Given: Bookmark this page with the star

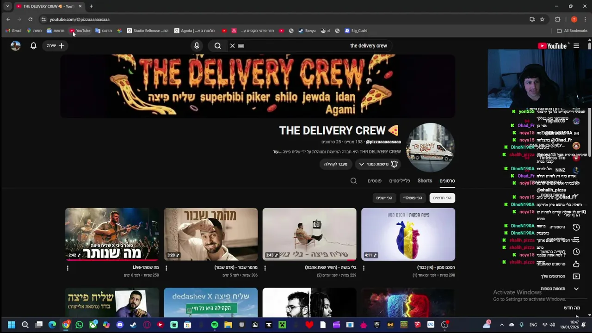Looking at the screenshot, I should point(542,19).
